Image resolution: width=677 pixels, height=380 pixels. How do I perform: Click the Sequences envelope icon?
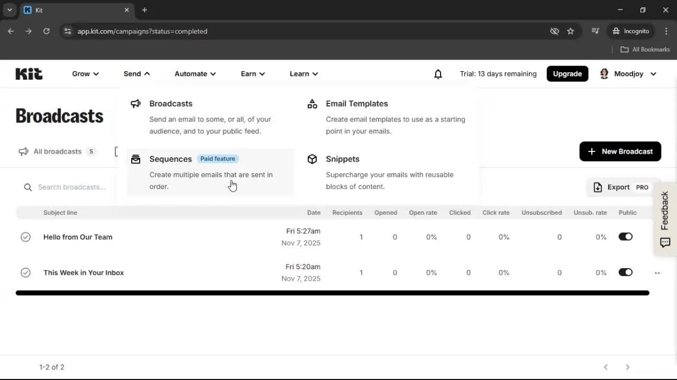point(136,159)
